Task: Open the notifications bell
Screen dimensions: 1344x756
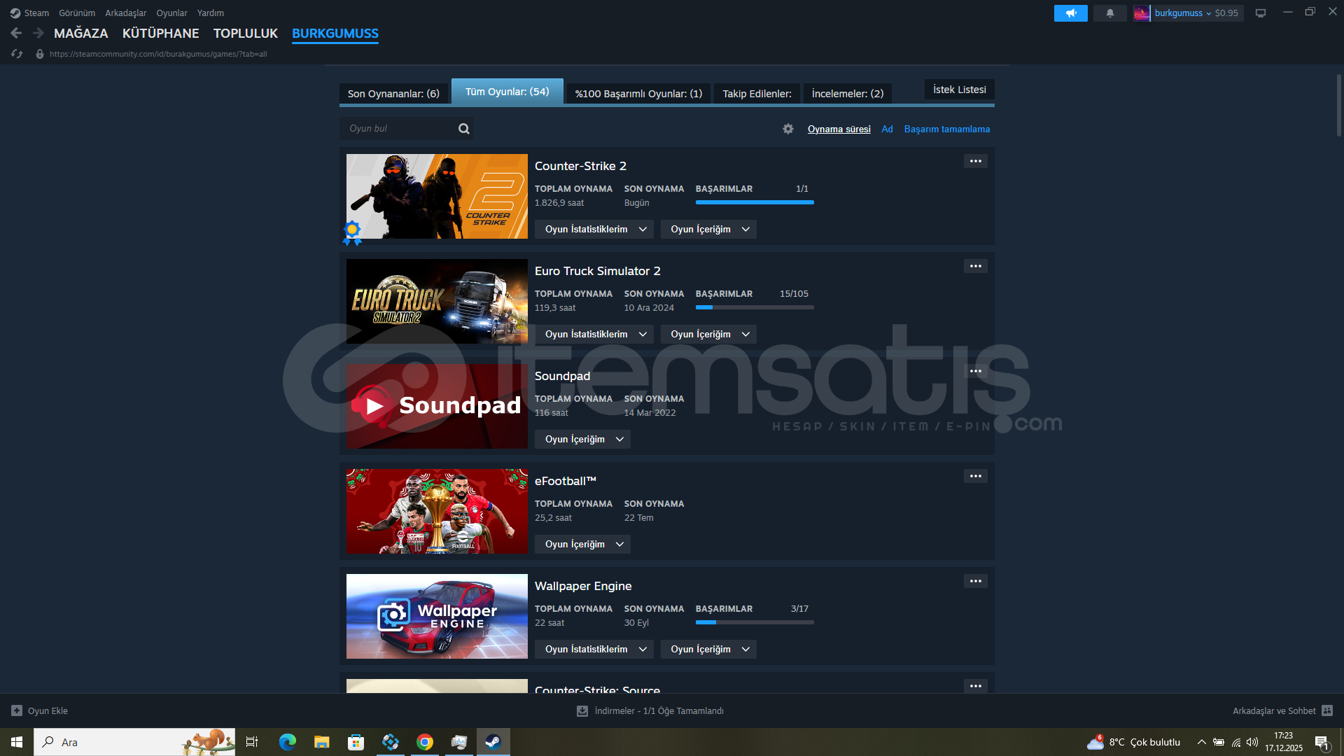Action: tap(1109, 13)
